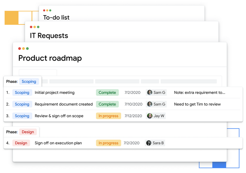The width and height of the screenshot is (246, 173).
Task: Toggle the Scoping chip in the Phase header
Action: pos(29,81)
